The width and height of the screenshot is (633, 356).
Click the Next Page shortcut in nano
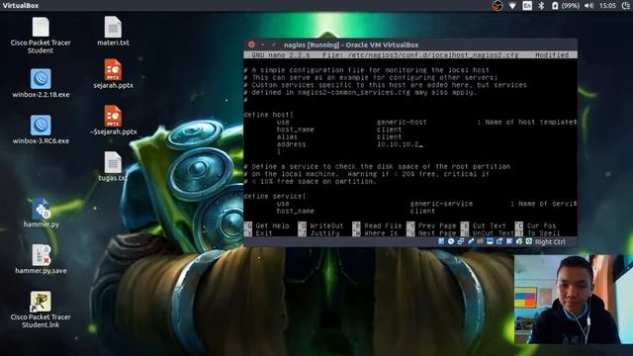tap(431, 233)
